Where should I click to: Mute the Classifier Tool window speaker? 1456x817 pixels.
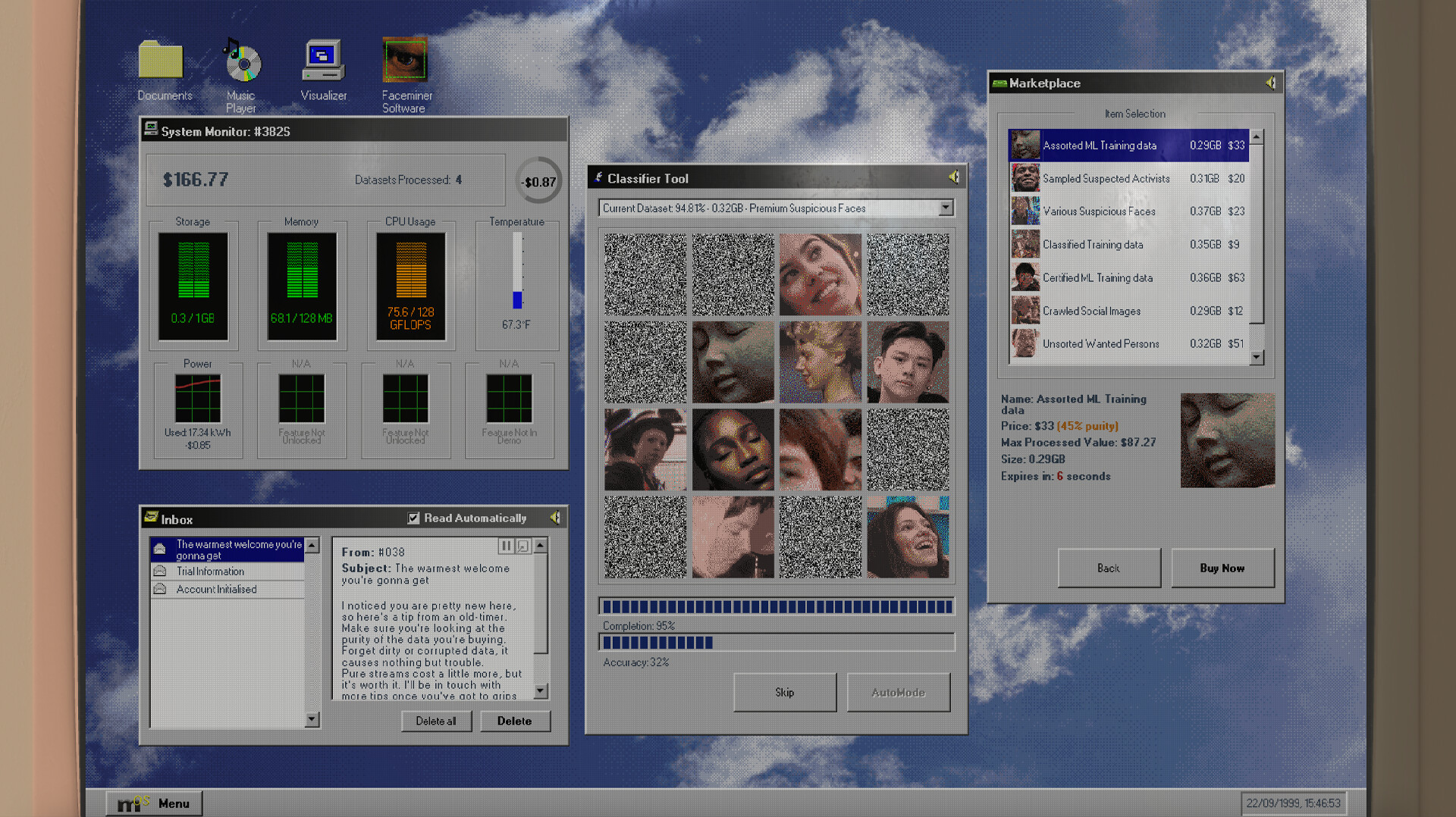click(953, 176)
